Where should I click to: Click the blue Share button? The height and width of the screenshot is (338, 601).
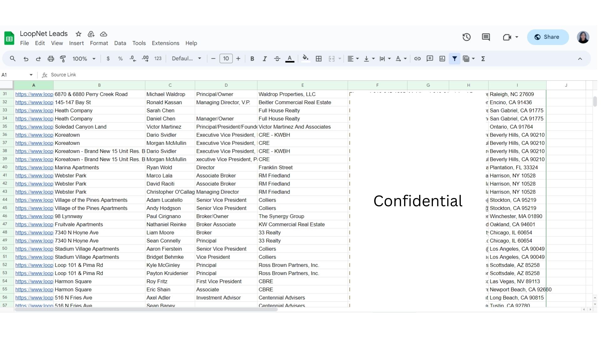[x=547, y=37]
